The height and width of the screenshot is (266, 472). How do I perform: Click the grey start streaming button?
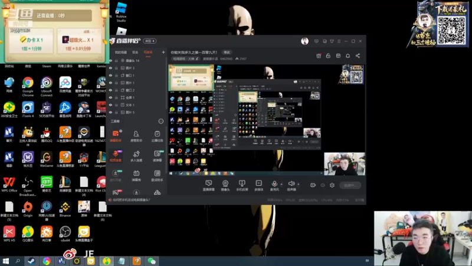(350, 185)
